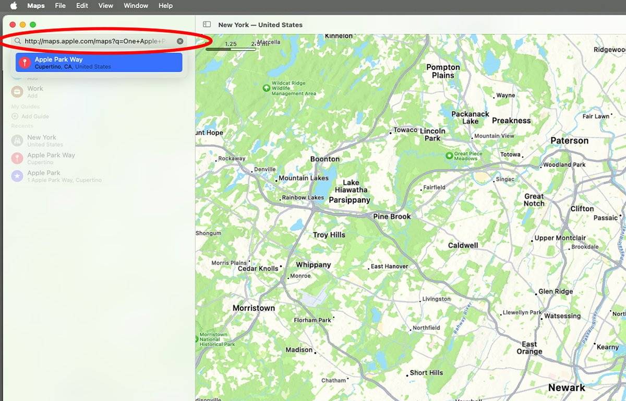The width and height of the screenshot is (626, 401).
Task: Toggle the sidebar icon in the toolbar
Action: click(x=207, y=24)
